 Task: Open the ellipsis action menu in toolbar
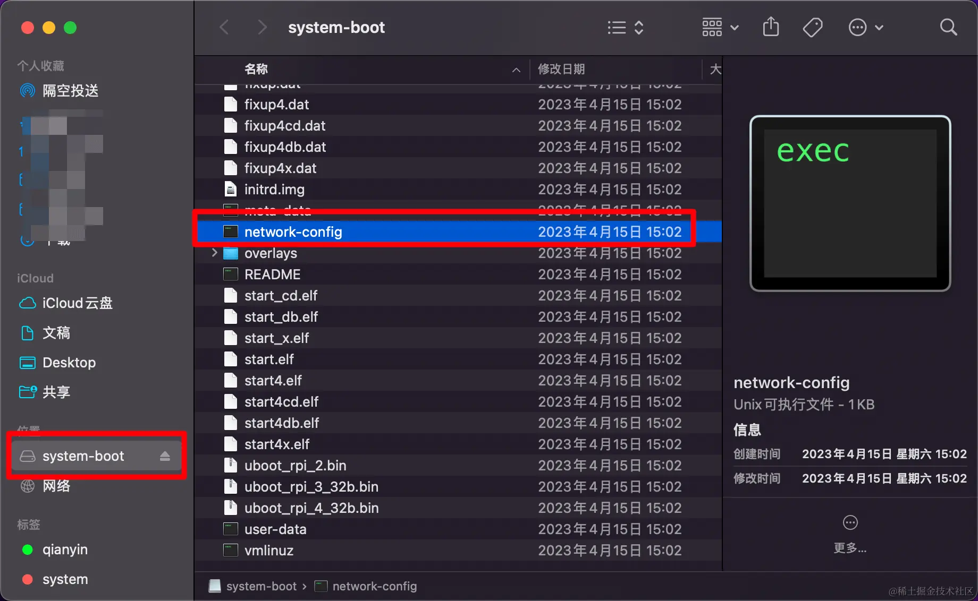pyautogui.click(x=866, y=27)
